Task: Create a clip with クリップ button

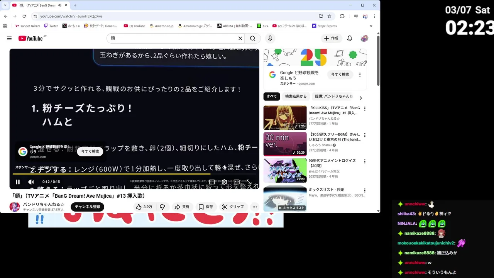Action: coord(233,207)
